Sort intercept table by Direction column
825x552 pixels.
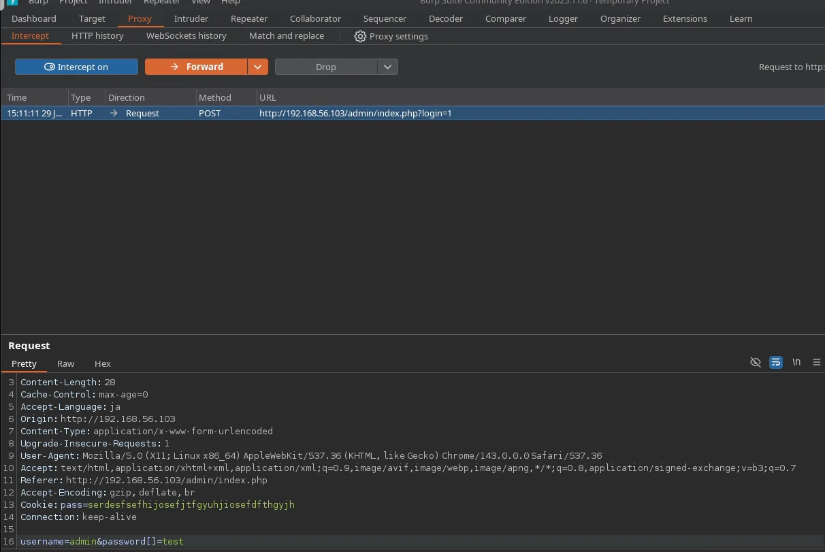point(150,97)
